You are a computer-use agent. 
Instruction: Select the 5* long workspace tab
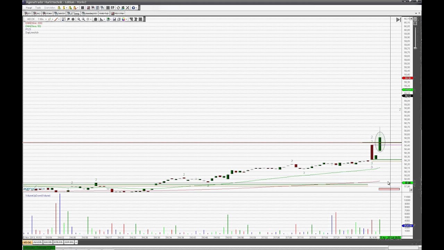tap(74, 13)
